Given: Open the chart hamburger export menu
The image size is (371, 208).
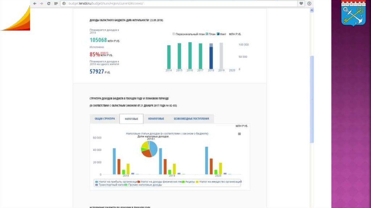Looking at the screenshot, I should 239,134.
